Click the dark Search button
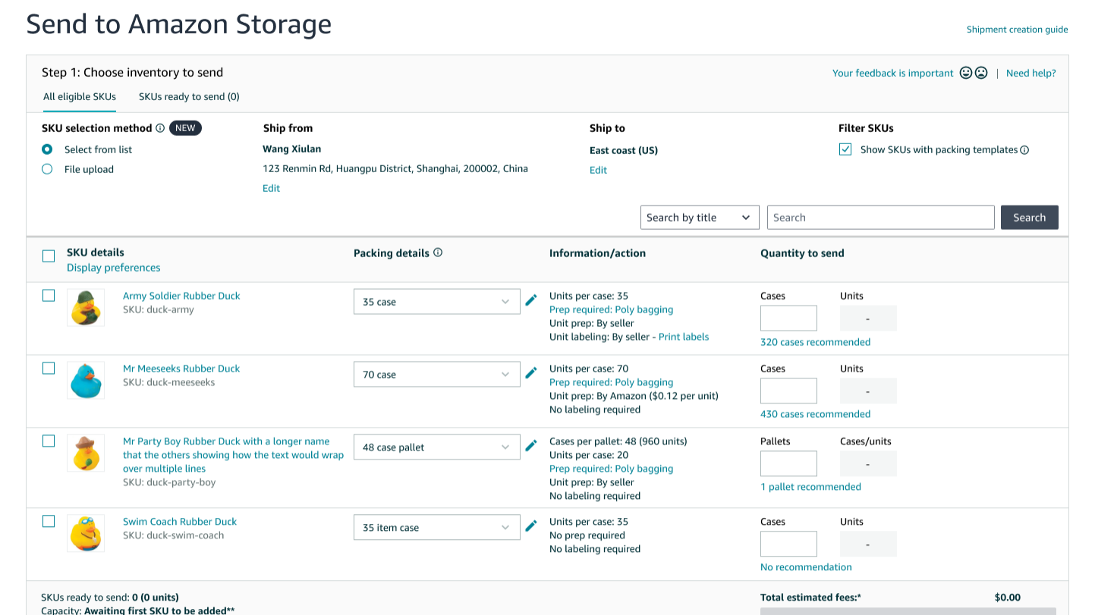The height and width of the screenshot is (615, 1095). (x=1030, y=218)
